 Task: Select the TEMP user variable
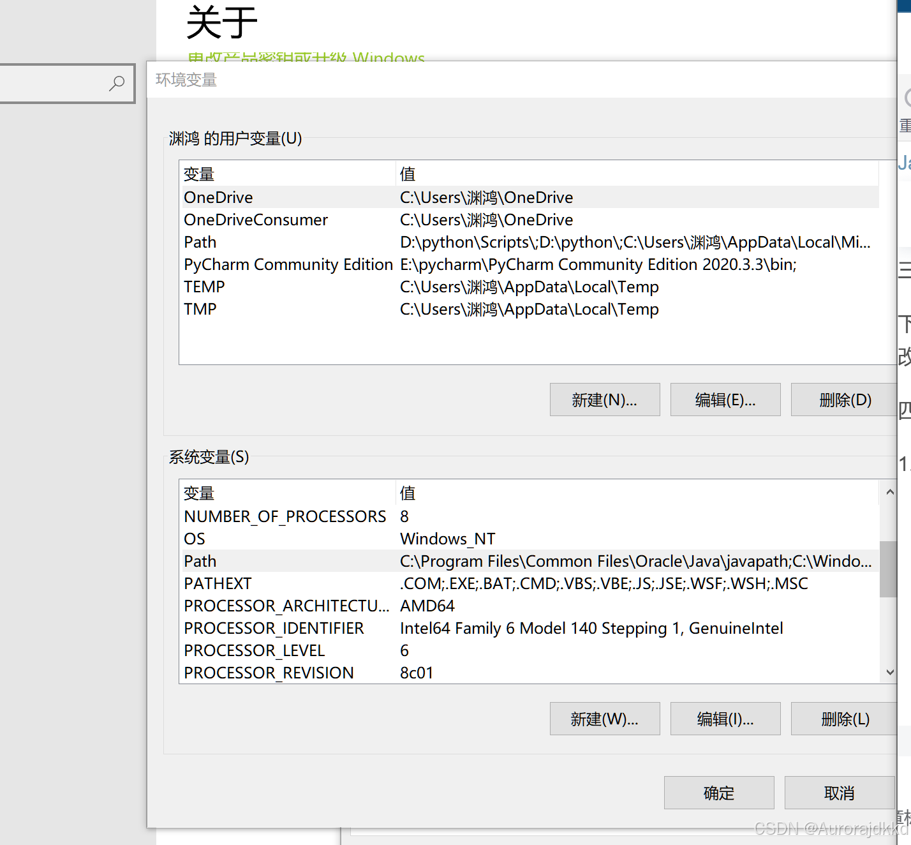(x=287, y=287)
